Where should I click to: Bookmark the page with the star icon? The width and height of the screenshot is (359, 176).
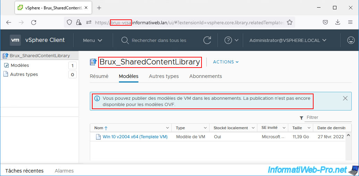tap(290, 22)
